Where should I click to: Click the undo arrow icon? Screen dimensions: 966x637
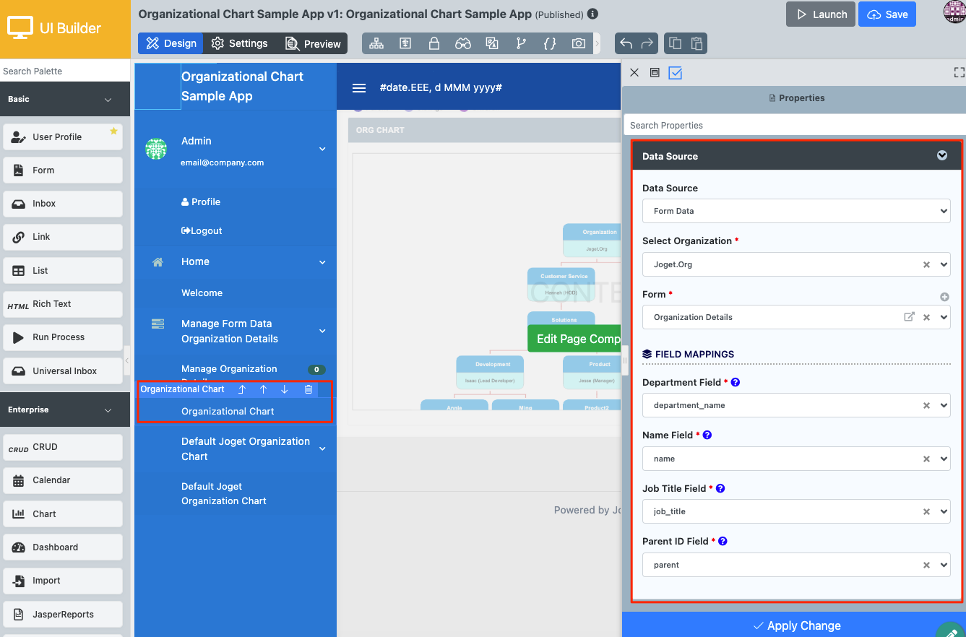pyautogui.click(x=626, y=43)
